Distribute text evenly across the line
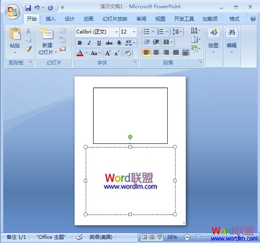This screenshot has width=260, height=243. pyautogui.click(x=185, y=53)
